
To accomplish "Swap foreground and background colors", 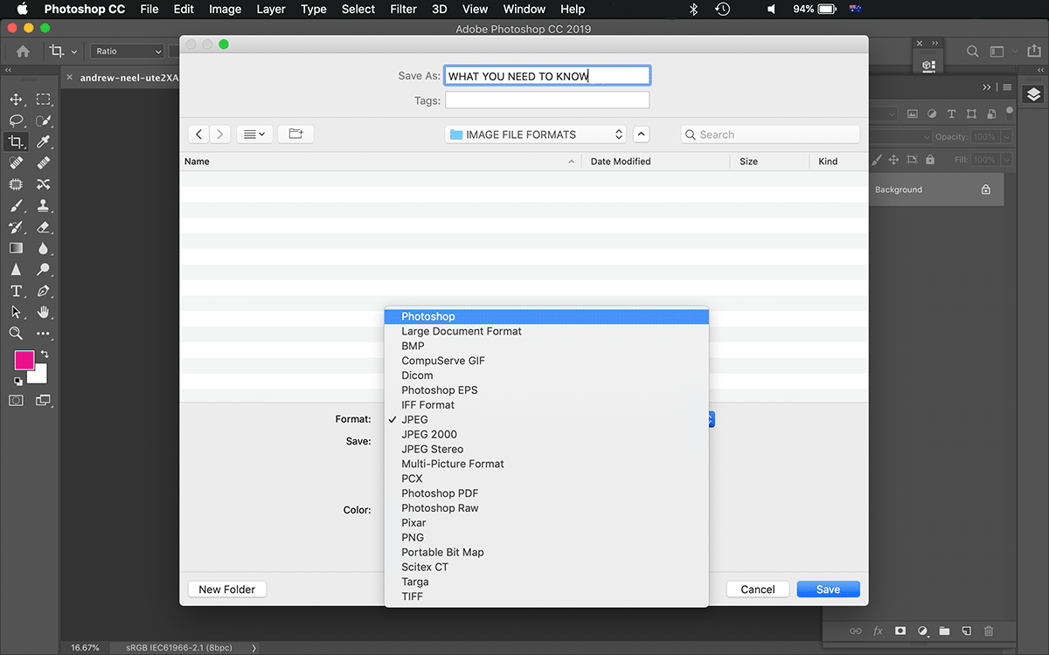I will (45, 354).
